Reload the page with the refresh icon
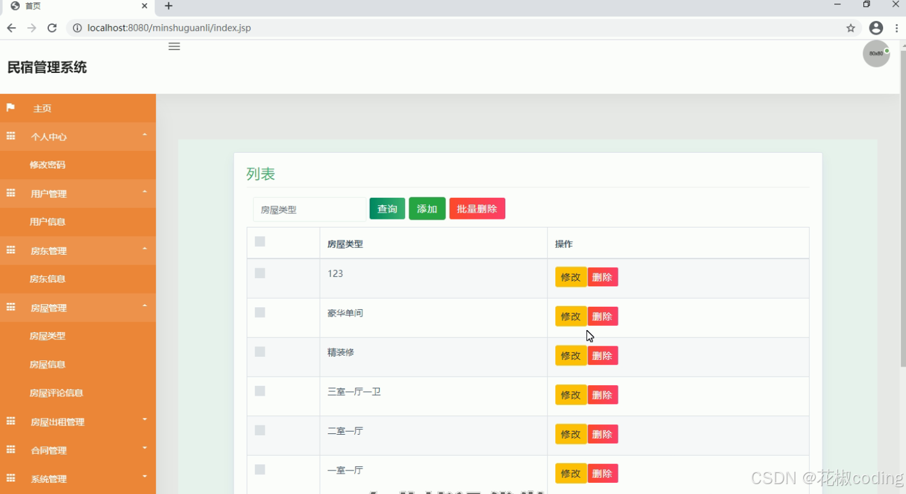Image resolution: width=906 pixels, height=494 pixels. point(52,28)
